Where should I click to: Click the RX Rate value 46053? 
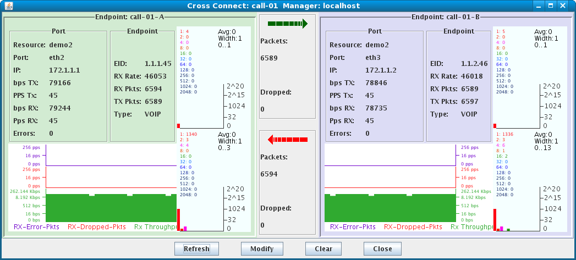tap(155, 76)
